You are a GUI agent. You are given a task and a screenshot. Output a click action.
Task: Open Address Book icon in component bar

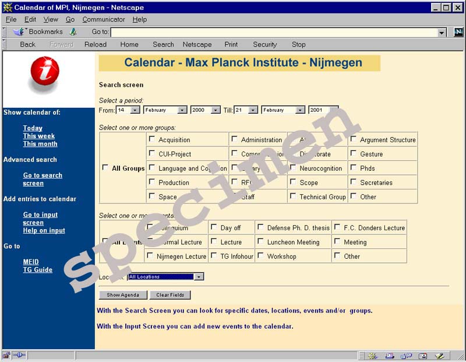(x=423, y=356)
